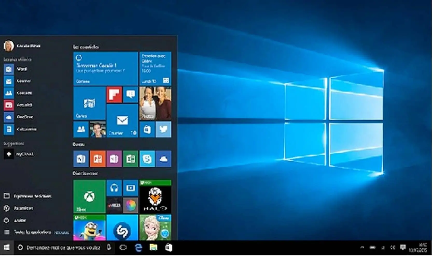Open the Groove music headphones tile

coord(114,188)
